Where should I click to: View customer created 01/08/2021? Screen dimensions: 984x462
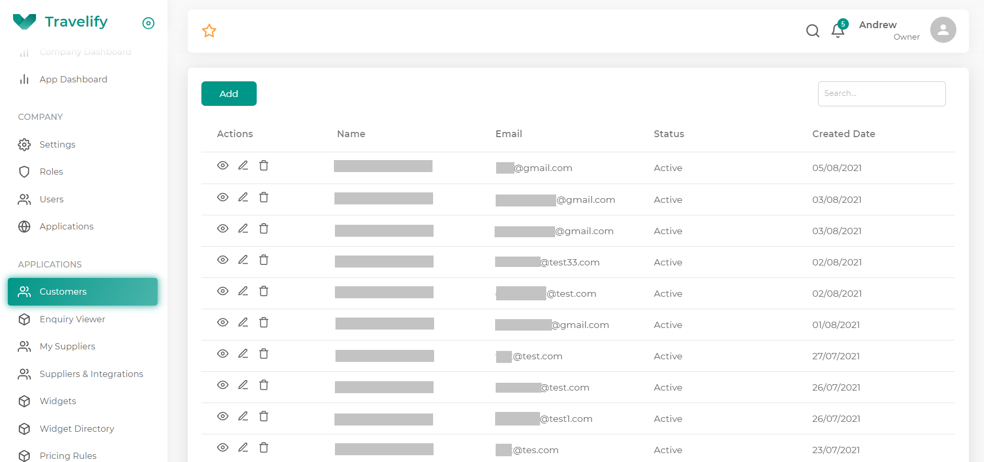[223, 322]
